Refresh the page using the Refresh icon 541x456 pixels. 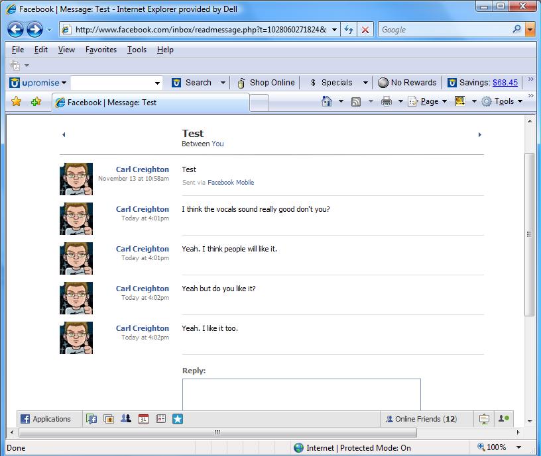(349, 30)
